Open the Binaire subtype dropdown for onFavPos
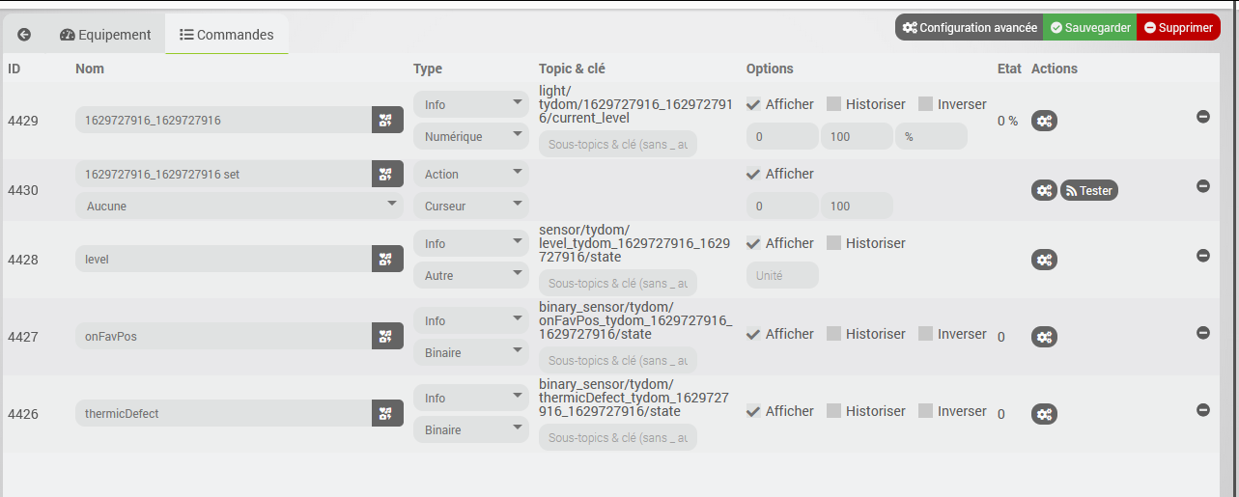 [471, 352]
